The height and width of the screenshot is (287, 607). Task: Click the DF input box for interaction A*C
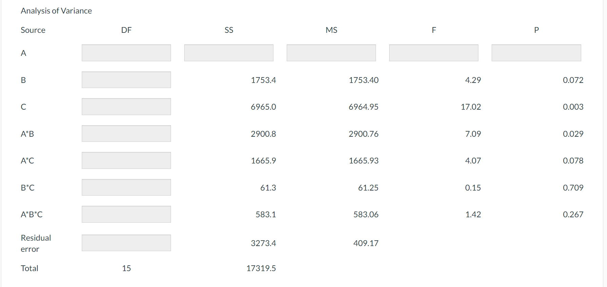tap(126, 160)
